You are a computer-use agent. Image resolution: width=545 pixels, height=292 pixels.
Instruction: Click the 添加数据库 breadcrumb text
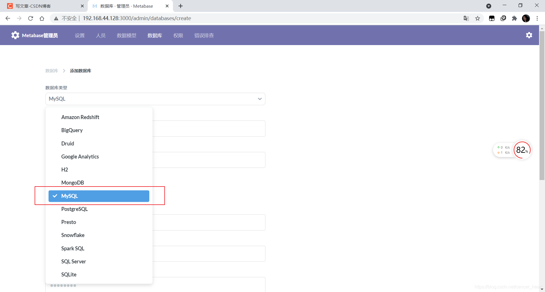tap(81, 71)
